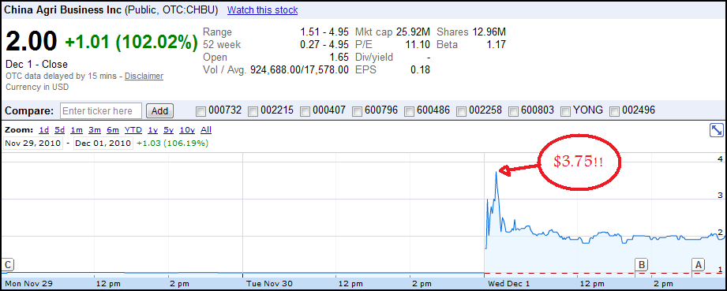Image resolution: width=727 pixels, height=291 pixels.
Task: Click the +1.03 (106.19%) range change
Action: pyautogui.click(x=173, y=144)
